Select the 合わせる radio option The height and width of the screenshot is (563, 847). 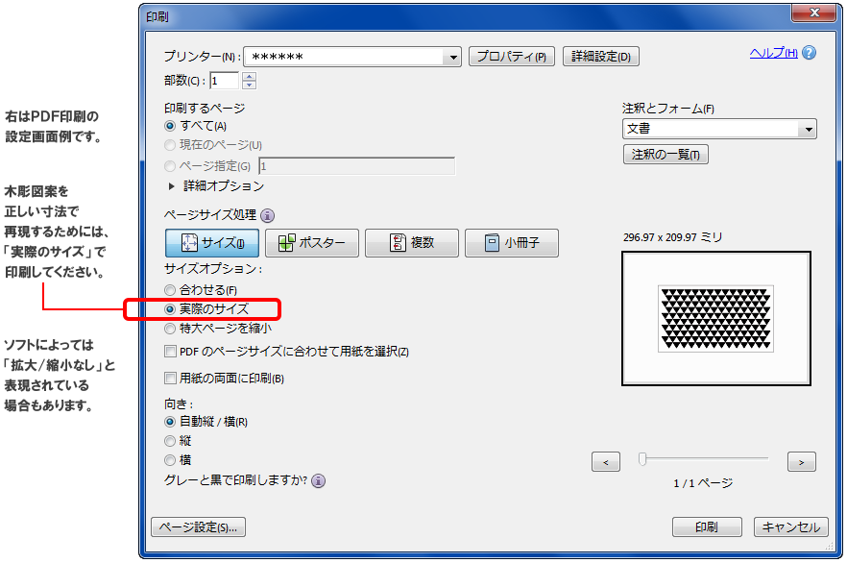(x=171, y=290)
